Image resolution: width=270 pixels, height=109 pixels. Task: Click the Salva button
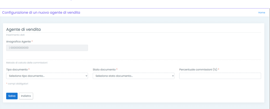(12, 96)
